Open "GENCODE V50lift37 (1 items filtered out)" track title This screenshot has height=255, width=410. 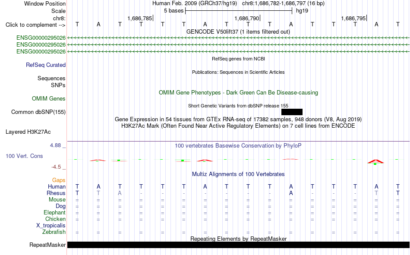[x=238, y=31]
